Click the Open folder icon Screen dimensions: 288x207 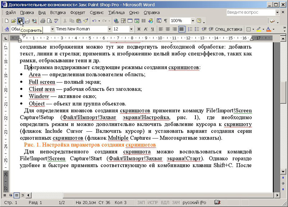[13, 21]
